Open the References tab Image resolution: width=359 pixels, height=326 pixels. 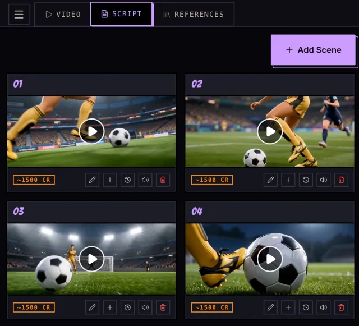(x=194, y=15)
